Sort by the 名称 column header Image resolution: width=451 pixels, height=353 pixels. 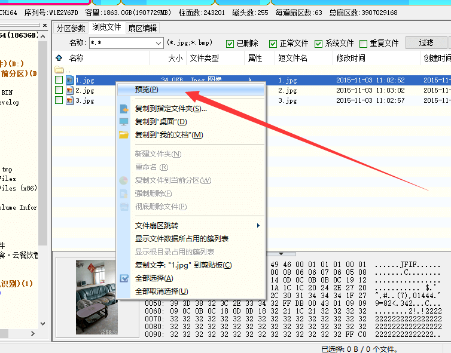click(x=108, y=58)
